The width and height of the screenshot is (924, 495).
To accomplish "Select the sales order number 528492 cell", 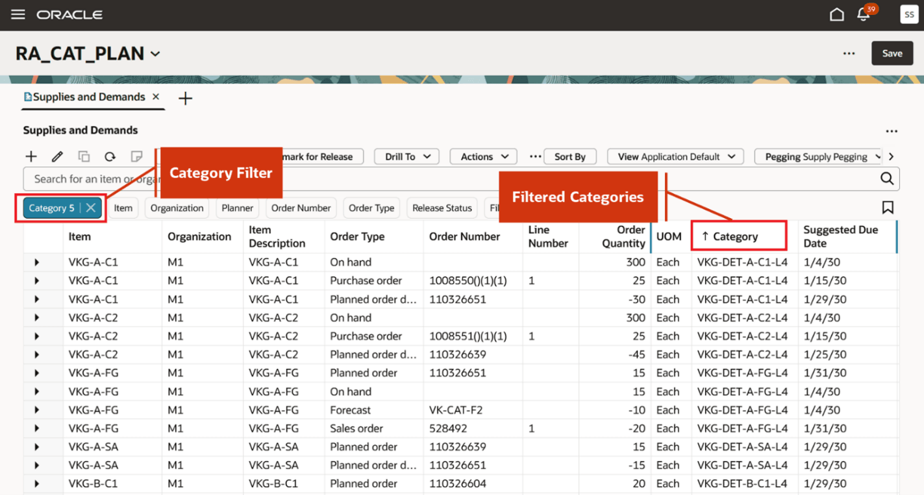I will tap(473, 428).
